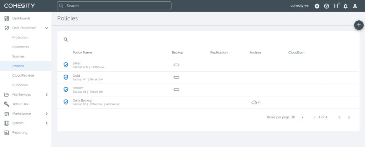Open the Bronze policy
Viewport: 365px width, 147px height.
78,88
